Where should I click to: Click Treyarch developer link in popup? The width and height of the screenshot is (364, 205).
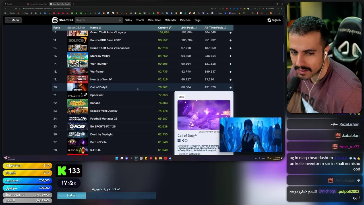point(195,146)
